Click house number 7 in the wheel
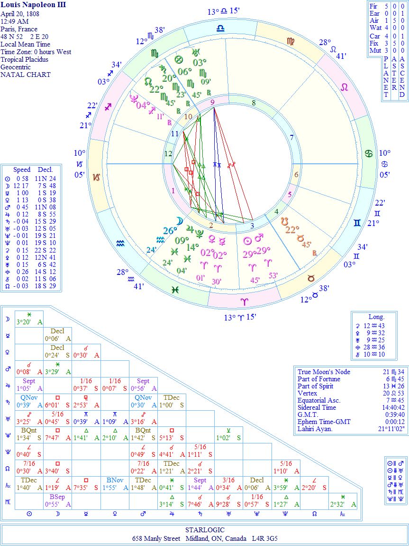 292,138
